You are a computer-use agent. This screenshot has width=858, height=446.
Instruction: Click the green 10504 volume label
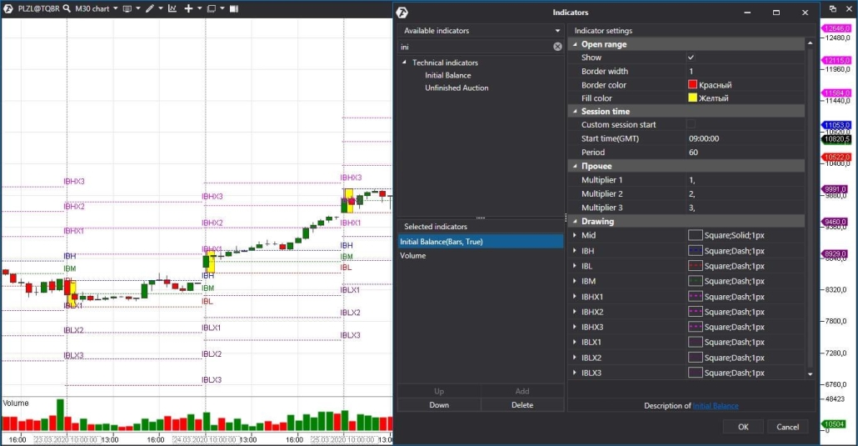834,424
